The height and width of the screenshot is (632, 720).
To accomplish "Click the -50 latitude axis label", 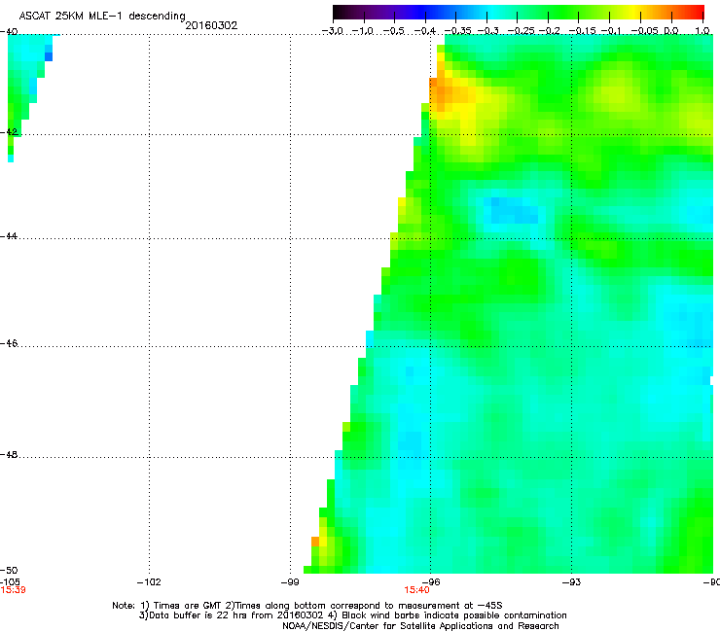I will coord(9,570).
